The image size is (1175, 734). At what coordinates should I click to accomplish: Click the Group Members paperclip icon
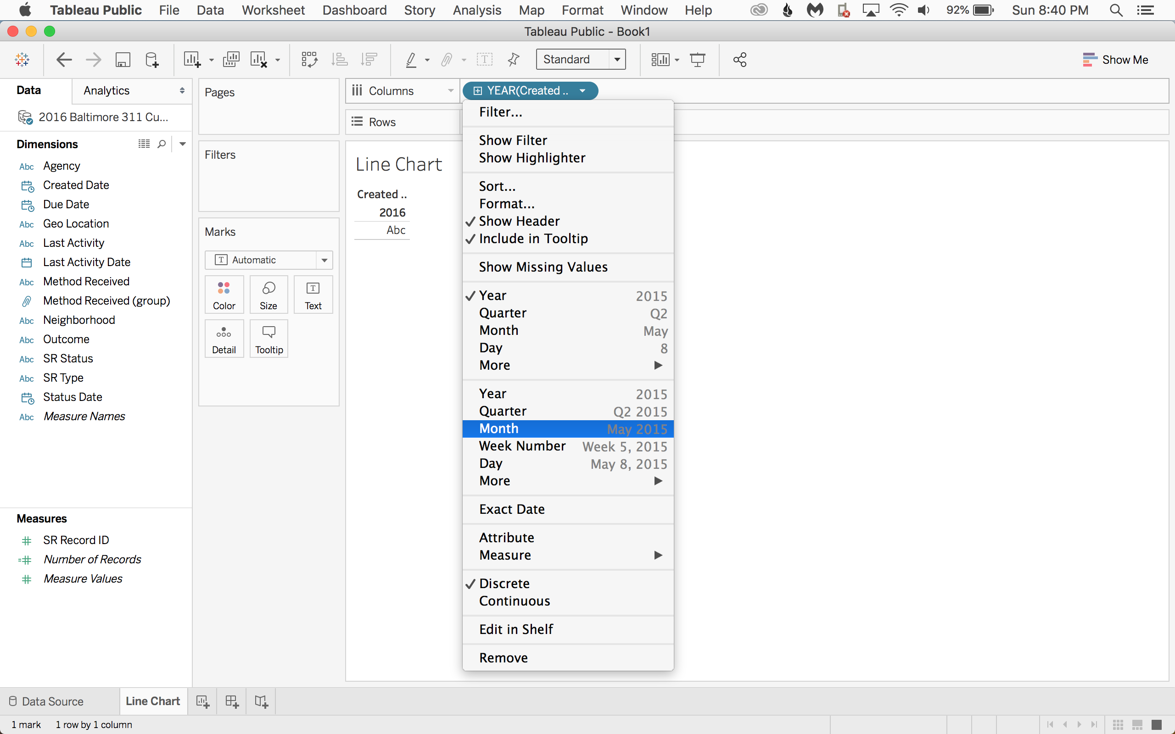(447, 60)
